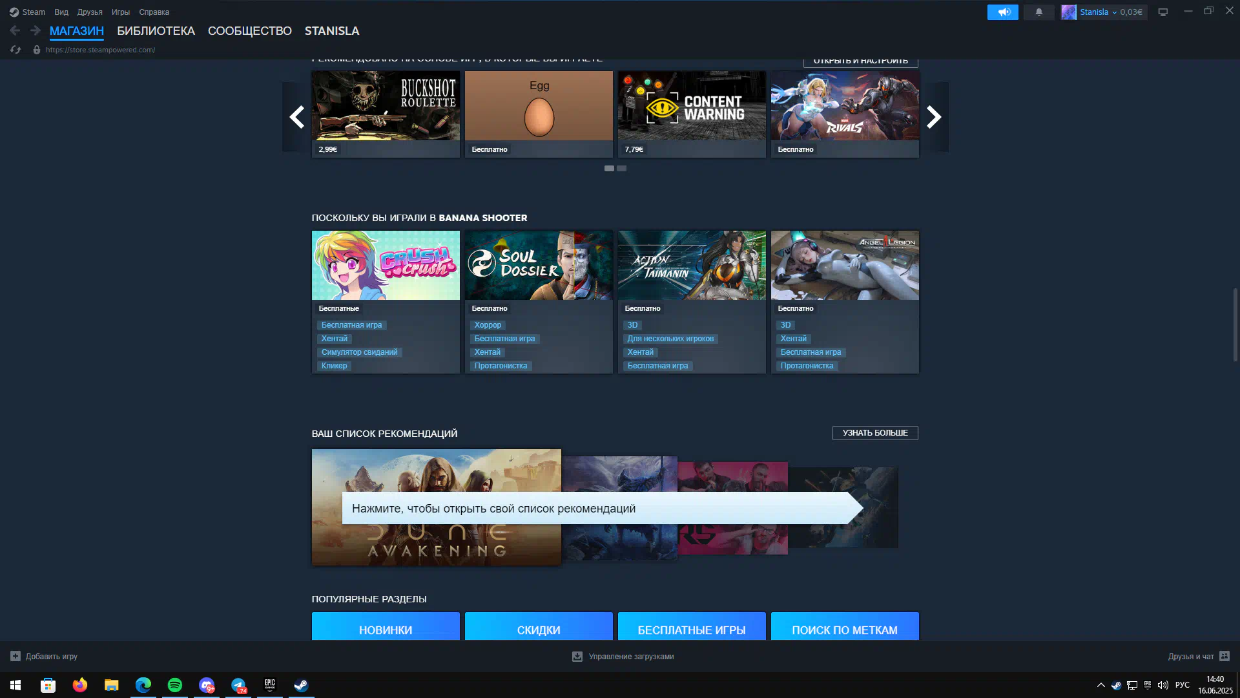This screenshot has width=1240, height=698.
Task: Open Windows Start menu
Action: 15,685
